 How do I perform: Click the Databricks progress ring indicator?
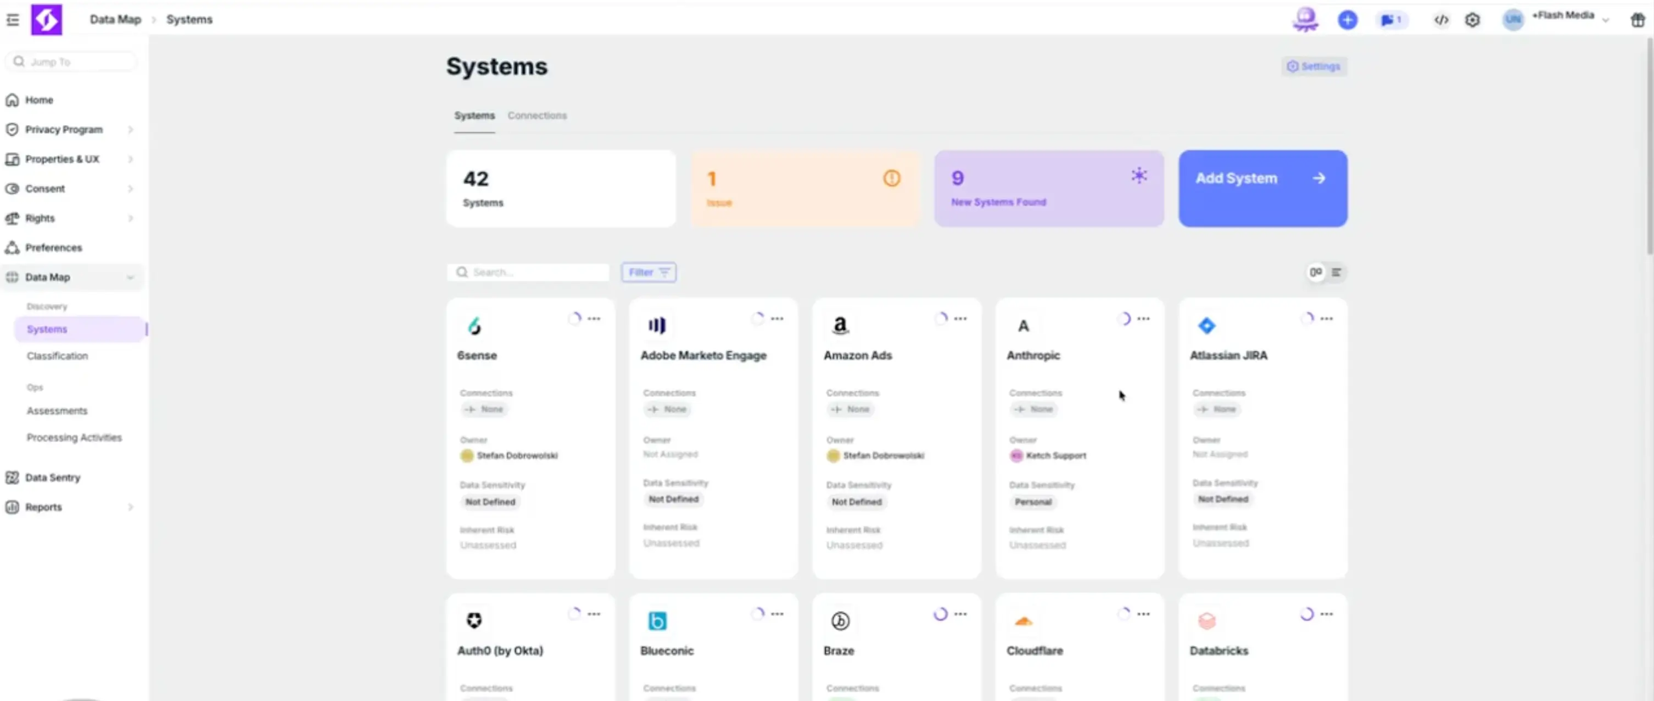click(x=1306, y=614)
